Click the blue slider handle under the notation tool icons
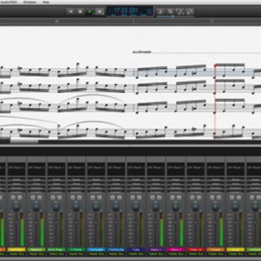261x261 pixels. (x=173, y=17)
